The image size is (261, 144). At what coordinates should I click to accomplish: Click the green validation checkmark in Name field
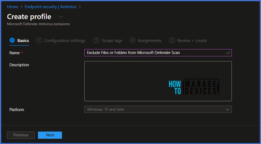coord(228,53)
